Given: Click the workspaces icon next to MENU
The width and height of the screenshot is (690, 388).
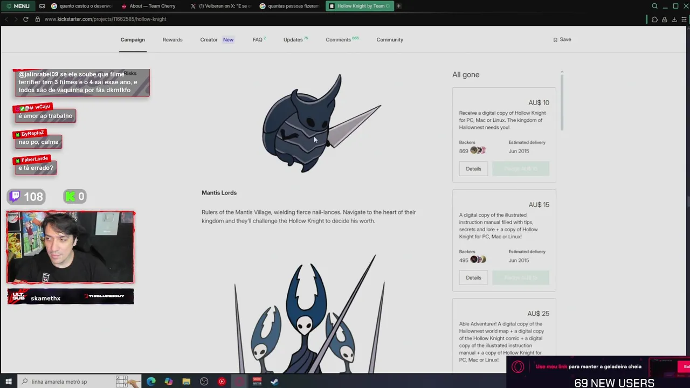Looking at the screenshot, I should (x=42, y=6).
